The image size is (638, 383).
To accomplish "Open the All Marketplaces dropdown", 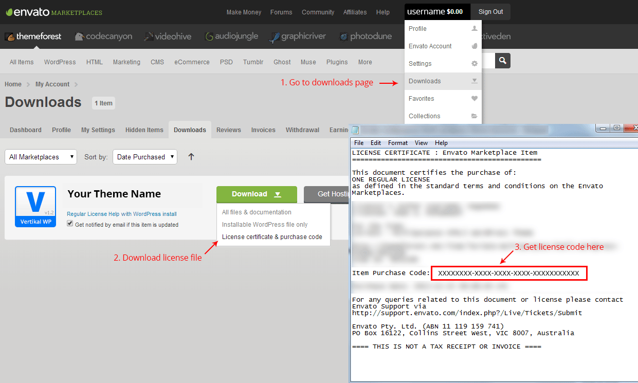I will pyautogui.click(x=41, y=157).
